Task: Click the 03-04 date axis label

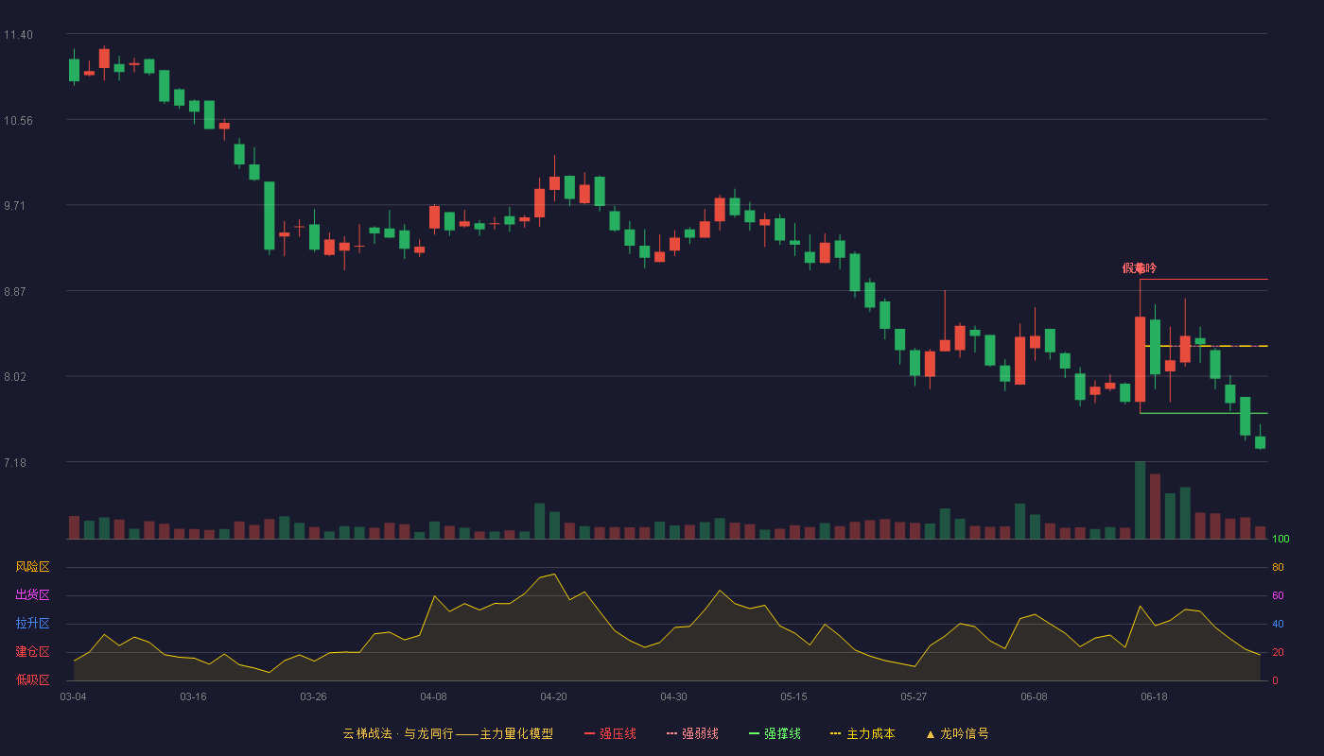Action: click(x=73, y=696)
